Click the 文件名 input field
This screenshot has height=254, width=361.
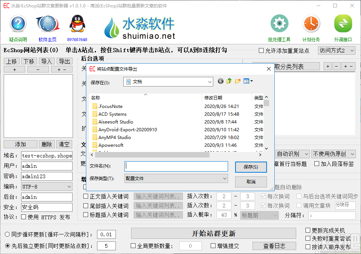(x=176, y=167)
